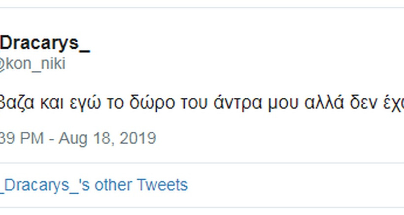Open the tweet timestamp ending in 39 PM
Viewport: 404px width, 215px height.
pyautogui.click(x=20, y=138)
